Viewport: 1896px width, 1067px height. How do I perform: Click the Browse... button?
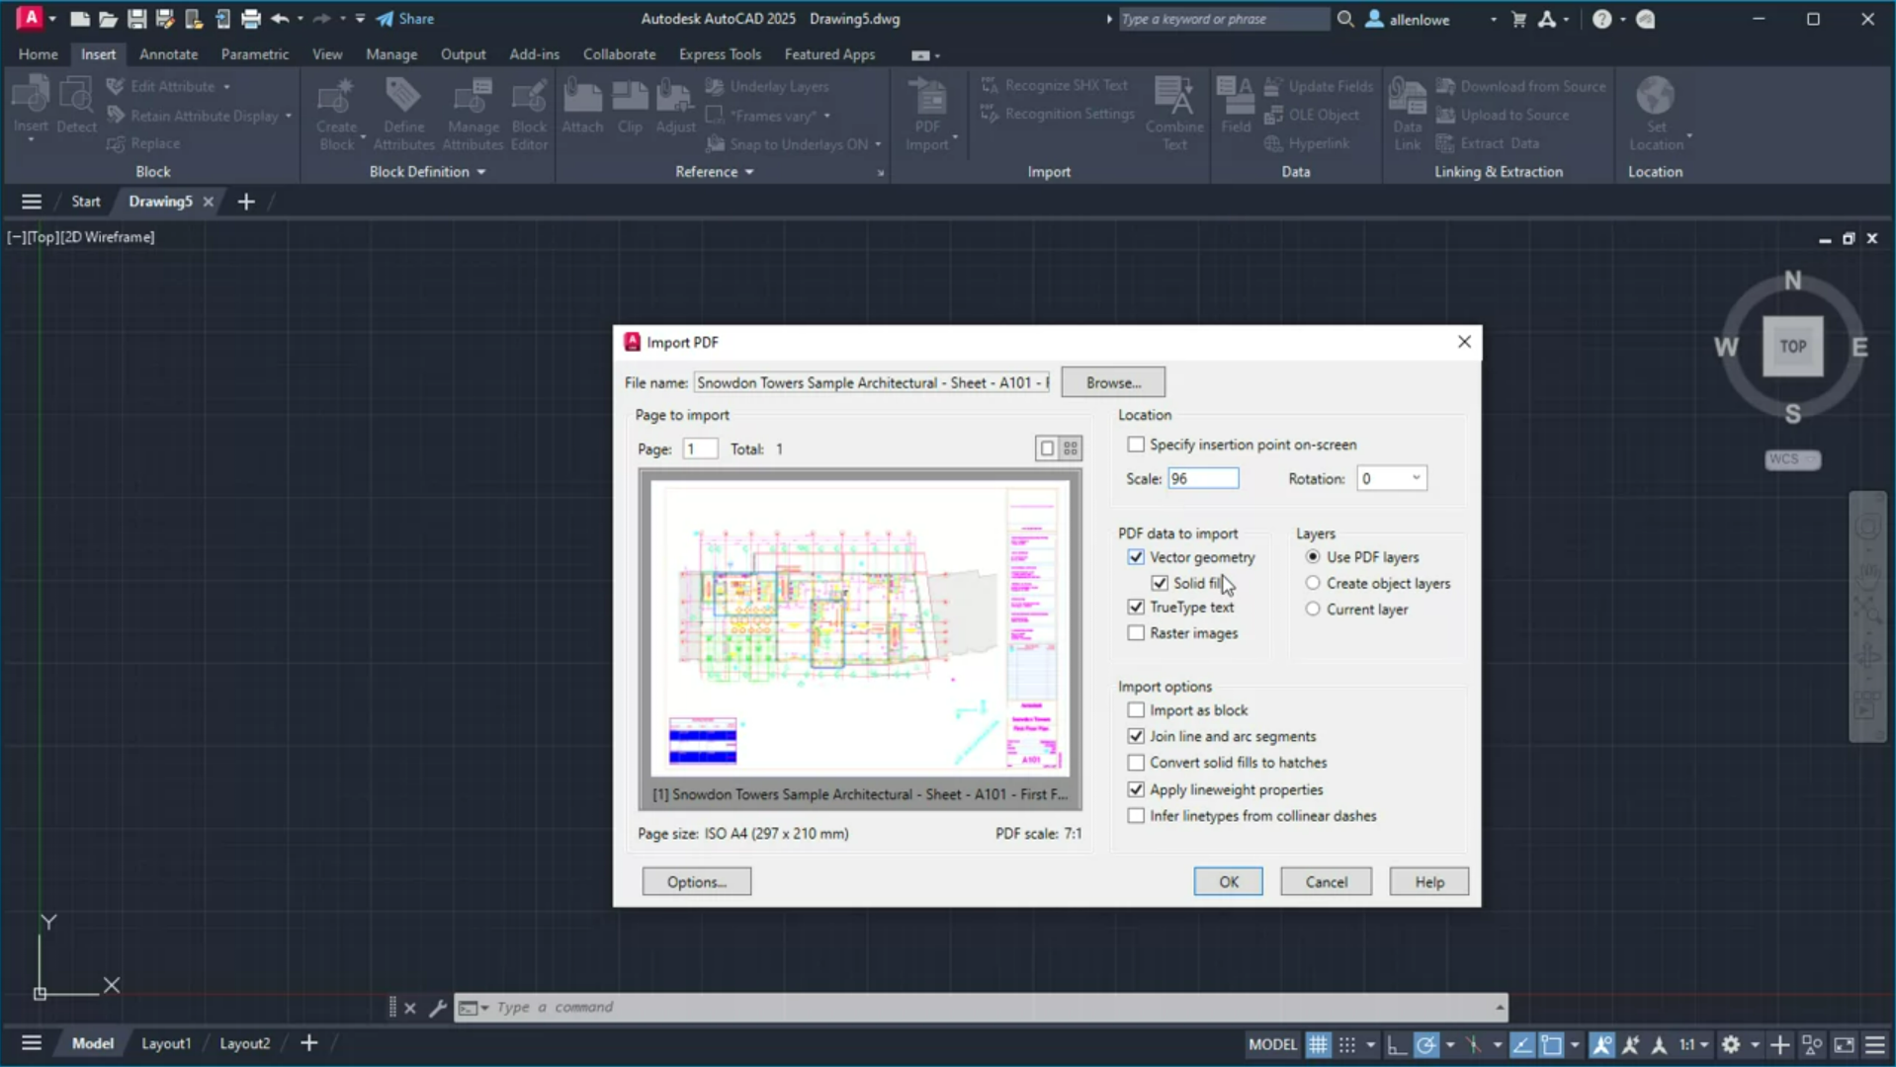tap(1112, 382)
